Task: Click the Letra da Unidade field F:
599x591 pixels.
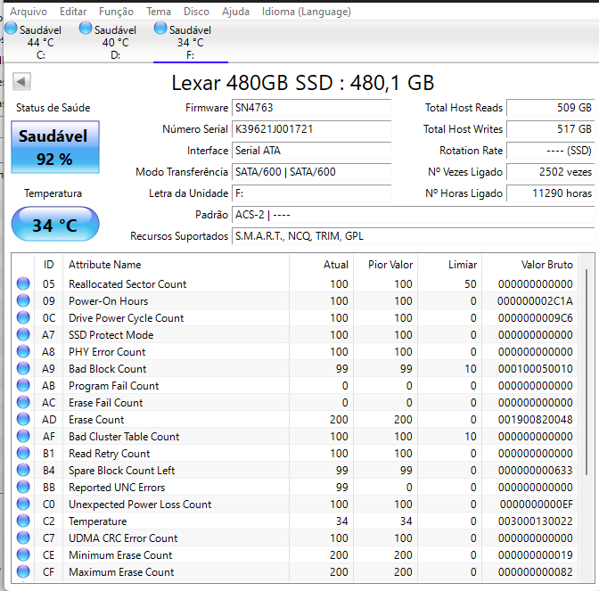Action: 312,193
